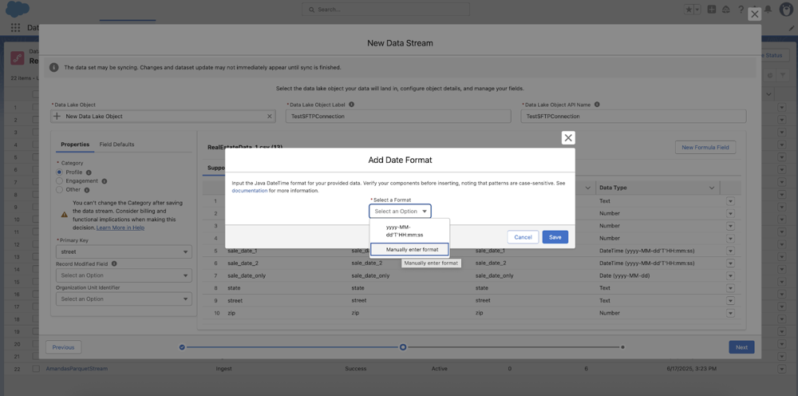Select the Profile category radio button
Image resolution: width=798 pixels, height=396 pixels.
[59, 172]
